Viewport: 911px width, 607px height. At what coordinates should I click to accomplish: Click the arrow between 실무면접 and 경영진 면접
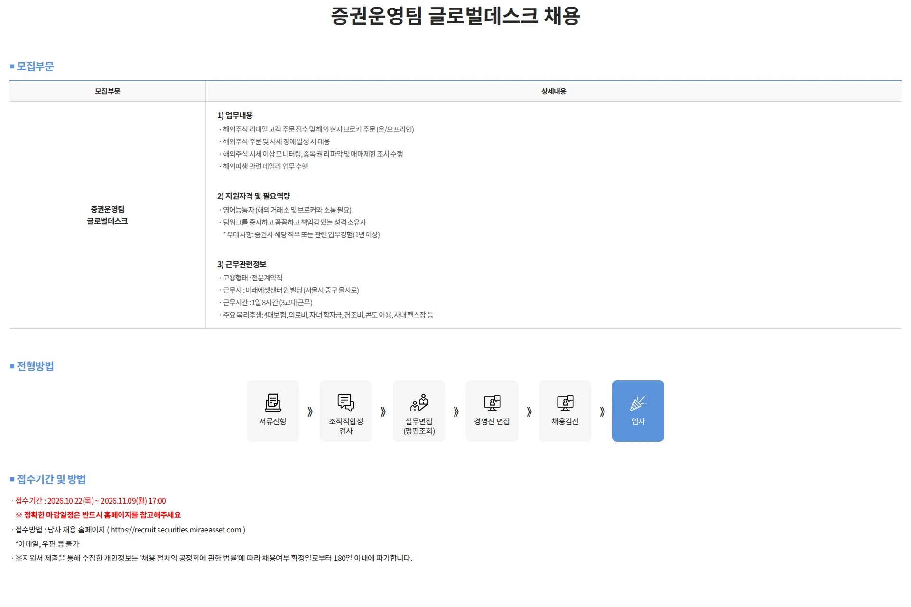coord(456,411)
